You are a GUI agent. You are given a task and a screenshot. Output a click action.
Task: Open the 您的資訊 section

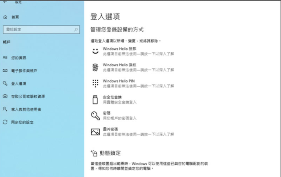pyautogui.click(x=18, y=58)
